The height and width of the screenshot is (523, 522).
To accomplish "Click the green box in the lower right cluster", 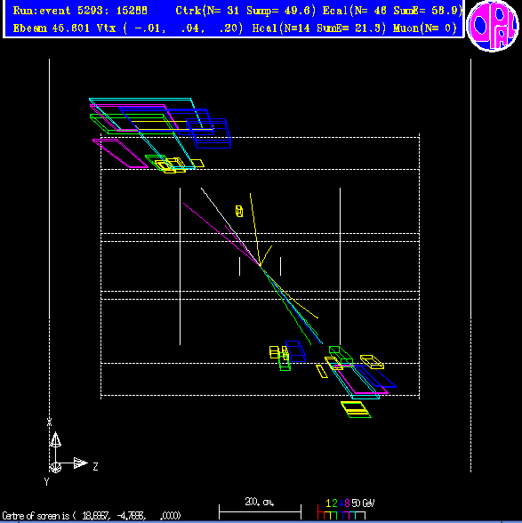I will pos(341,356).
